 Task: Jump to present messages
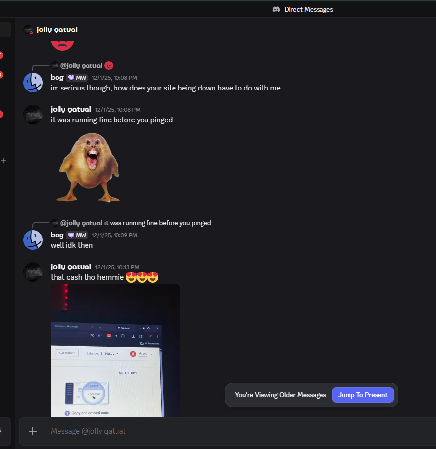click(363, 395)
